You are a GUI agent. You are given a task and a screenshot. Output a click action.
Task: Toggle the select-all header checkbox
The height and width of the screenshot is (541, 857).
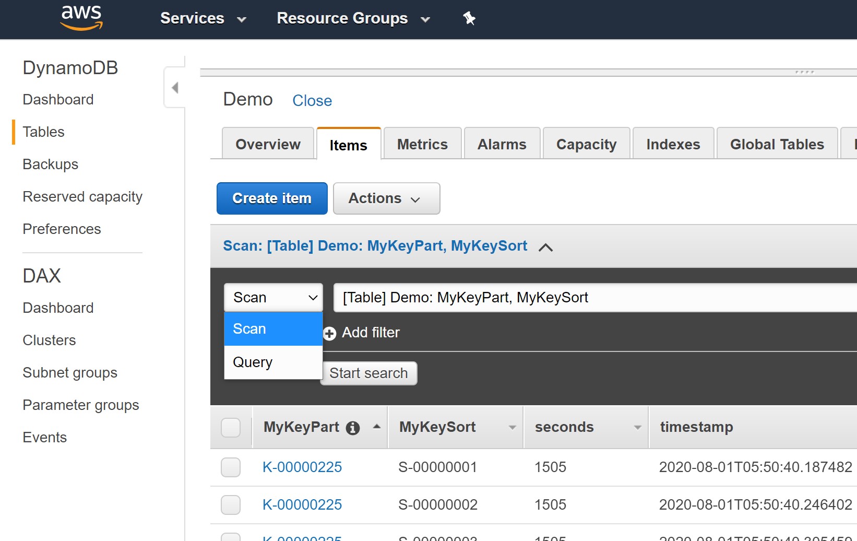tap(231, 428)
